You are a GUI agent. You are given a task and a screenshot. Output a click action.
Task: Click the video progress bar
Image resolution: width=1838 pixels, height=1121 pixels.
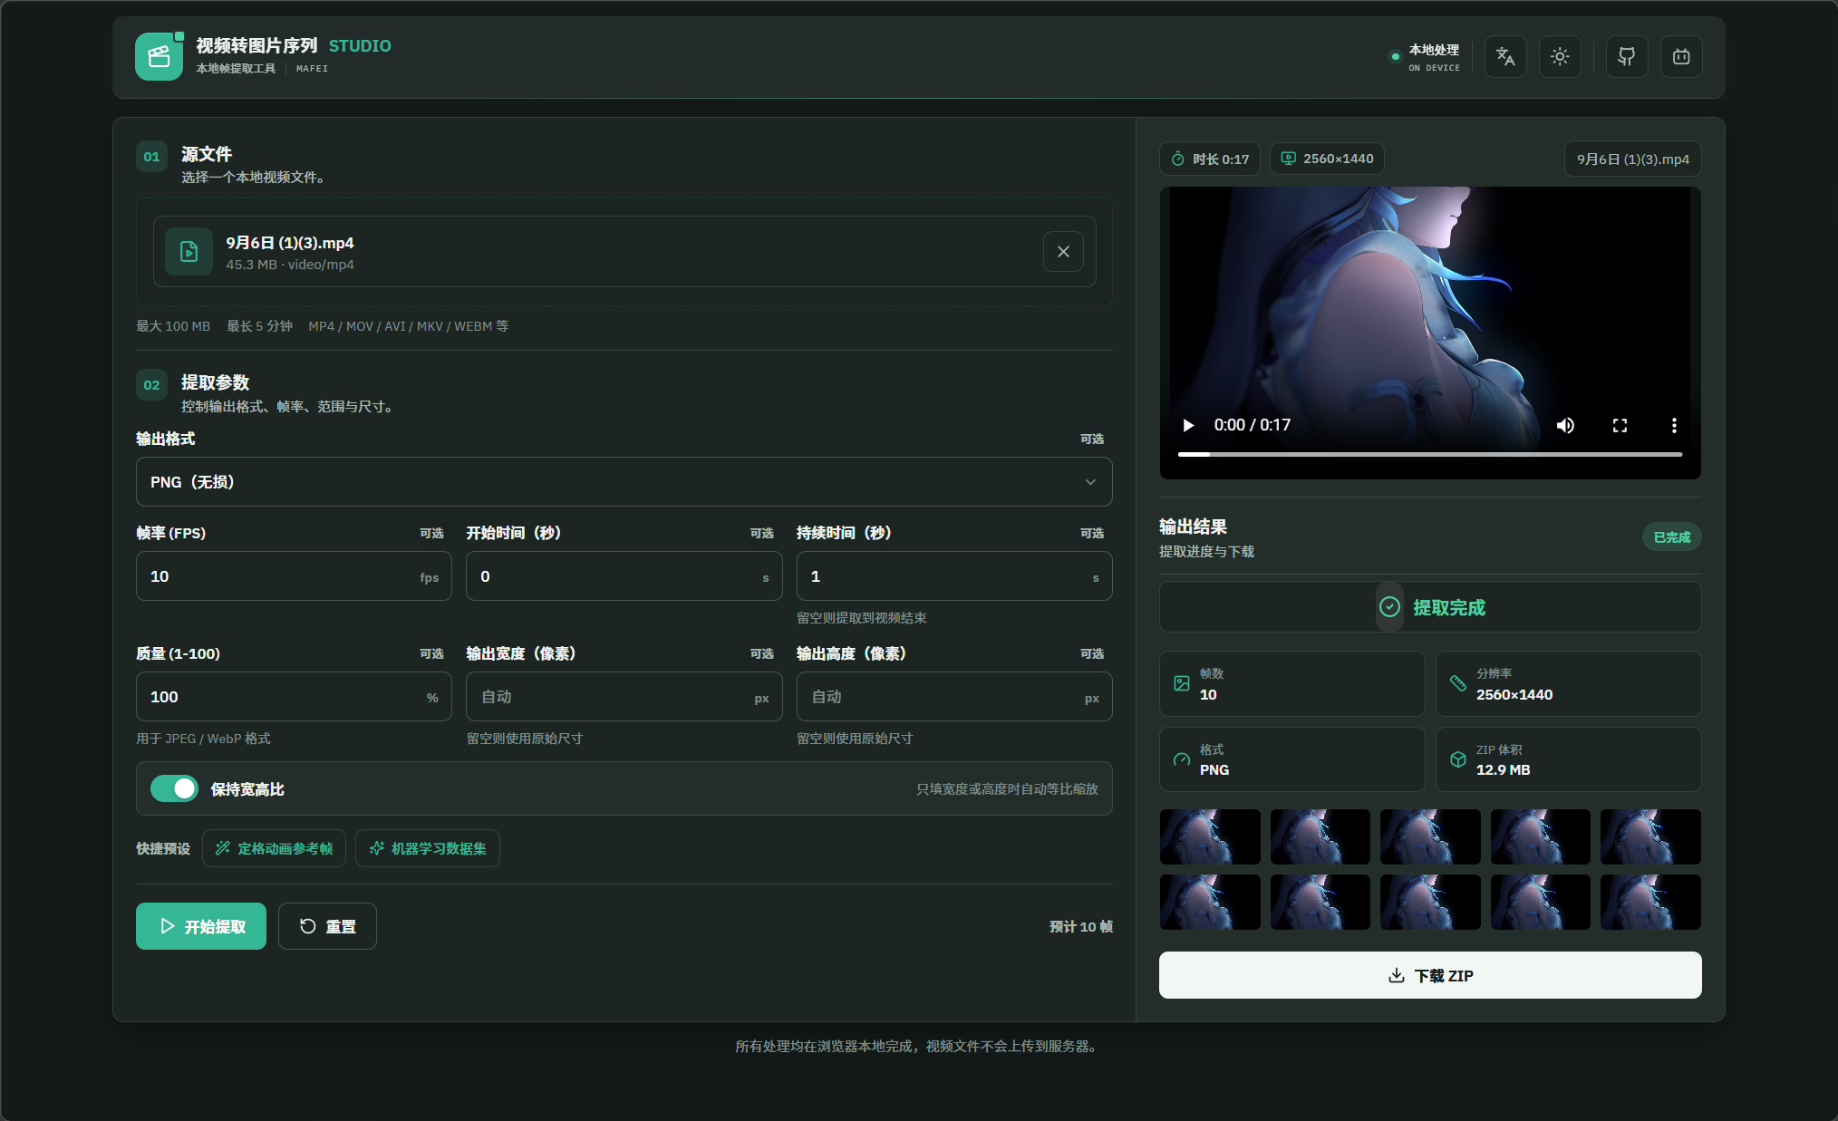click(1430, 454)
